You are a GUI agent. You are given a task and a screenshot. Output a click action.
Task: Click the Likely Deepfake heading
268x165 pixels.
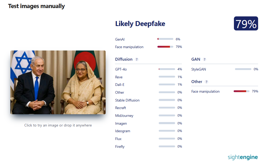140,24
